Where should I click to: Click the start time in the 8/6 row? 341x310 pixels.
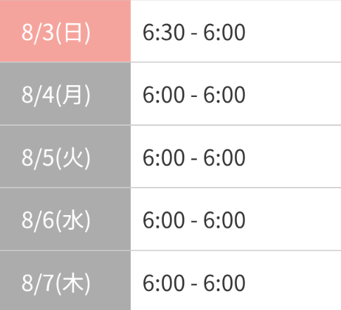(164, 220)
